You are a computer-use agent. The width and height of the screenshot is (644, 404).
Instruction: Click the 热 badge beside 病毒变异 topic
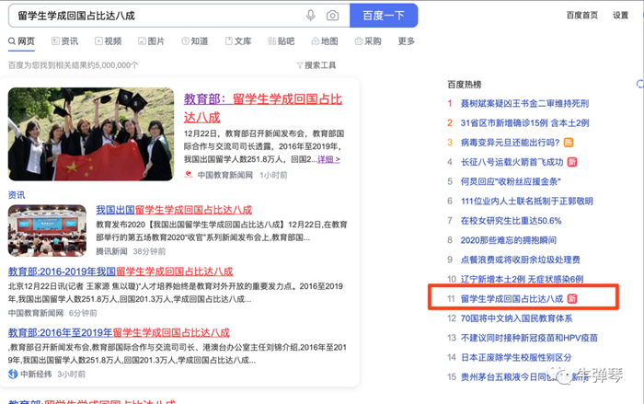tap(569, 143)
